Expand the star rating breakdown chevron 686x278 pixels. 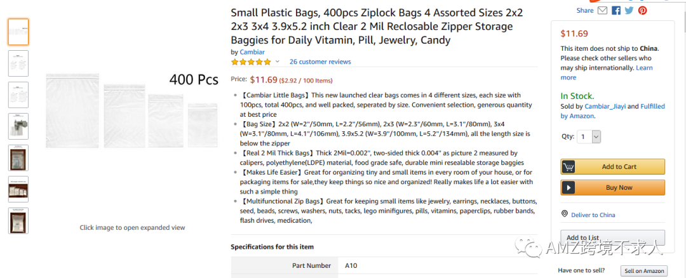277,62
